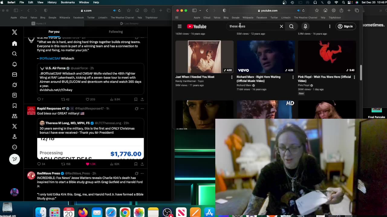Open more options on Rapid Response 47 post

pyautogui.click(x=142, y=108)
